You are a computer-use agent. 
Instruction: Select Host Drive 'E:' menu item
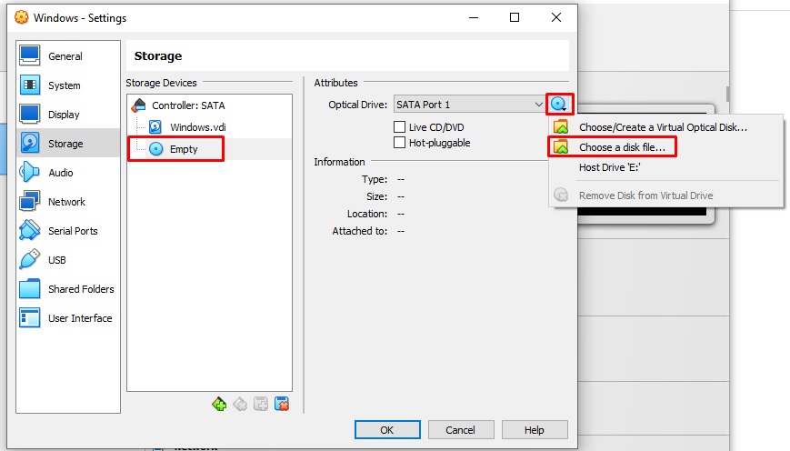(665, 167)
